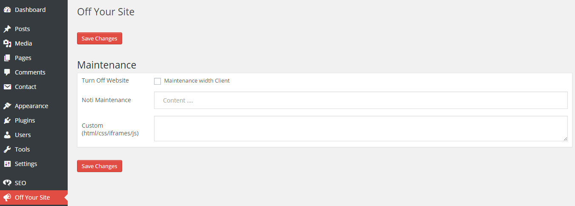The width and height of the screenshot is (575, 206).
Task: Focus the Noti Maintenance content field
Action: coord(360,100)
